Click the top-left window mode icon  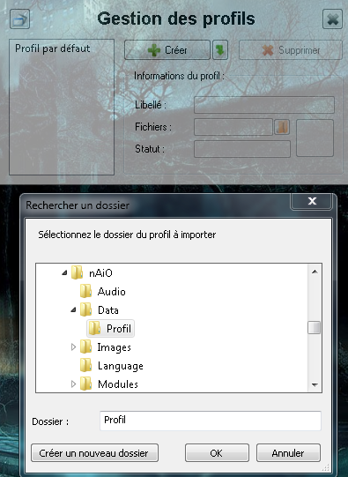point(19,19)
